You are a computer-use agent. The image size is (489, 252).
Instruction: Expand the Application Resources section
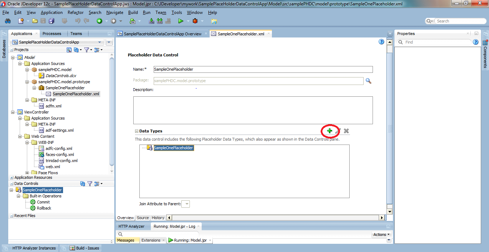coord(12,177)
